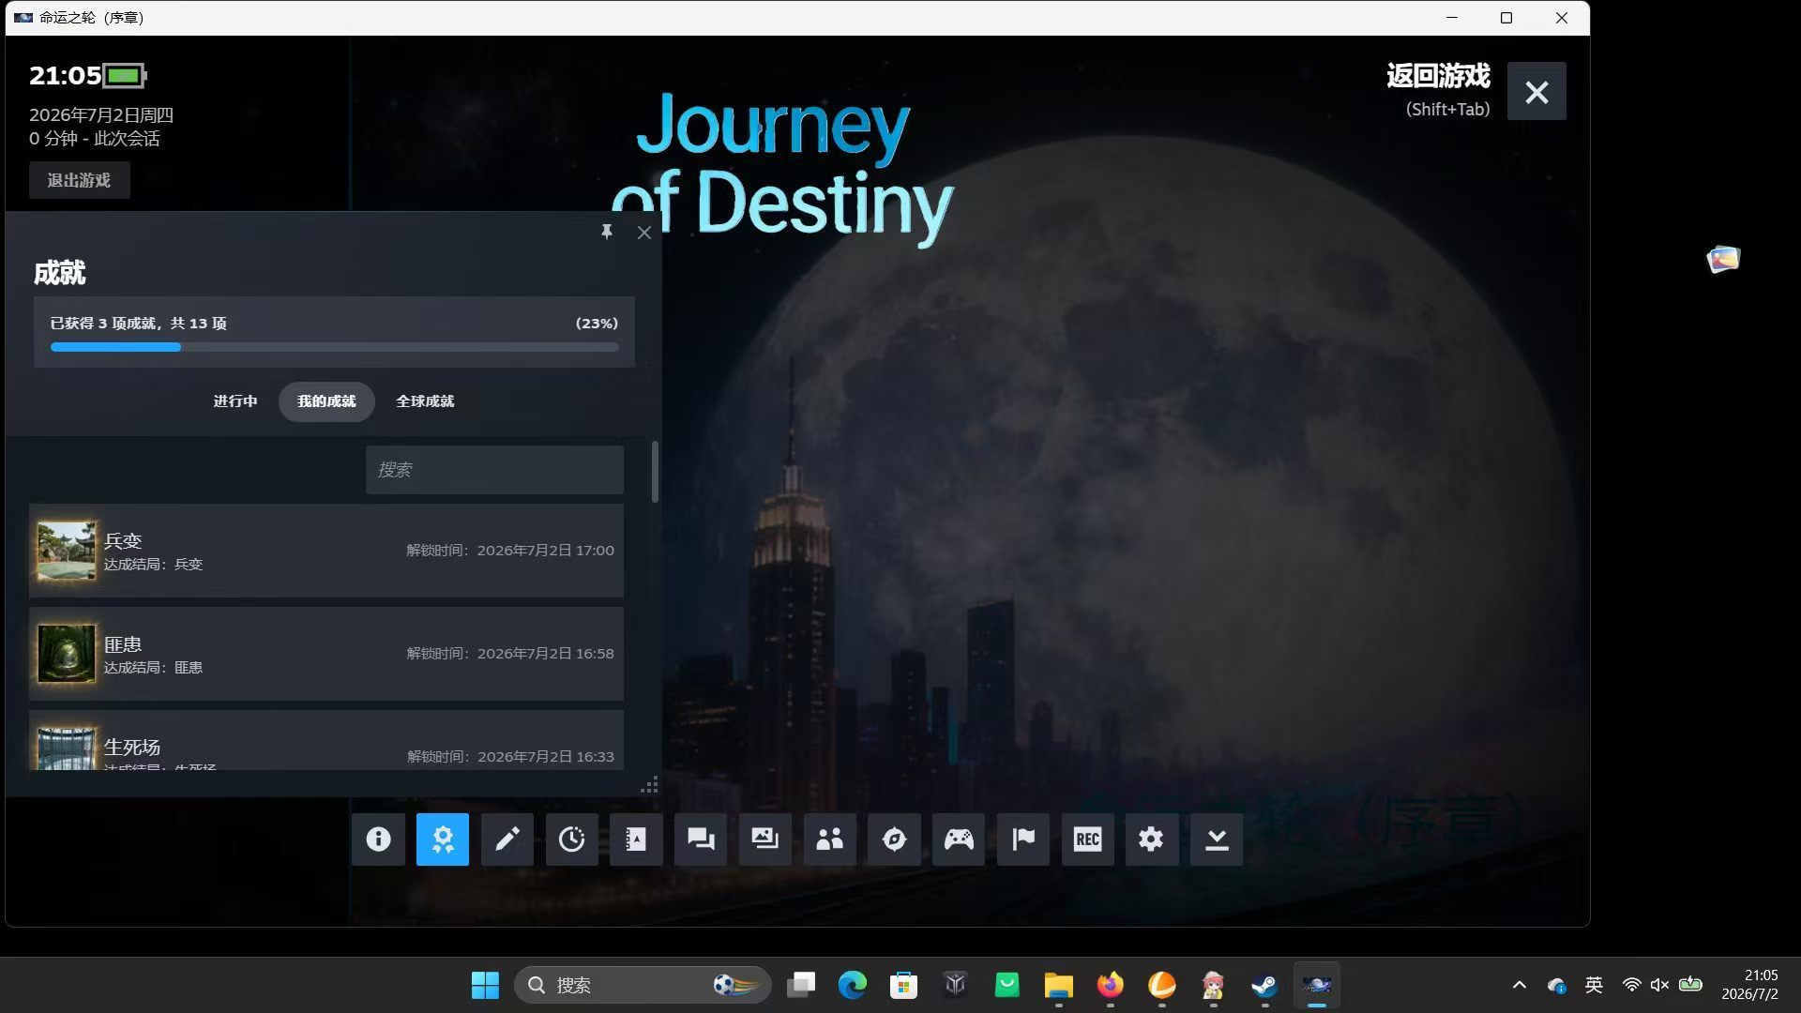Launch Microsoft Edge from the taskbar
The image size is (1801, 1013).
(x=853, y=985)
